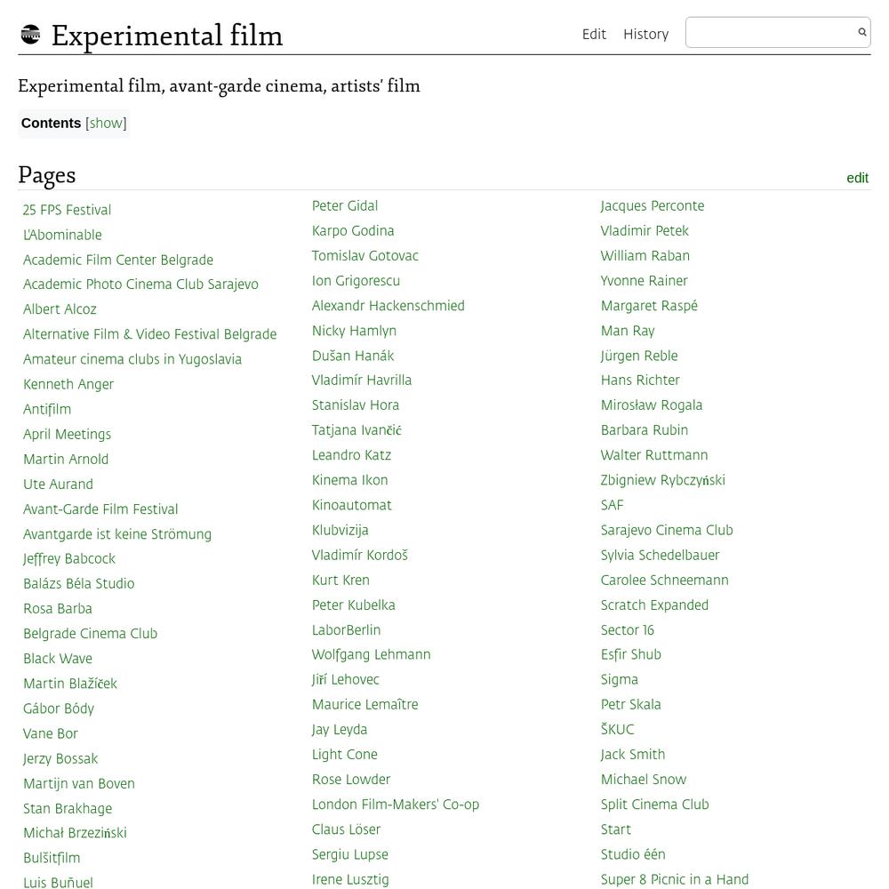Open Academic Photo Cinema Club Sarajevo
This screenshot has height=889, width=889.
(x=140, y=284)
